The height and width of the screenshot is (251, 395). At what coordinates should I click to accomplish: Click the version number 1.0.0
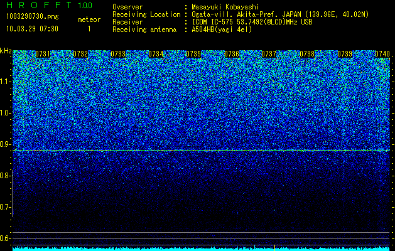click(85, 6)
